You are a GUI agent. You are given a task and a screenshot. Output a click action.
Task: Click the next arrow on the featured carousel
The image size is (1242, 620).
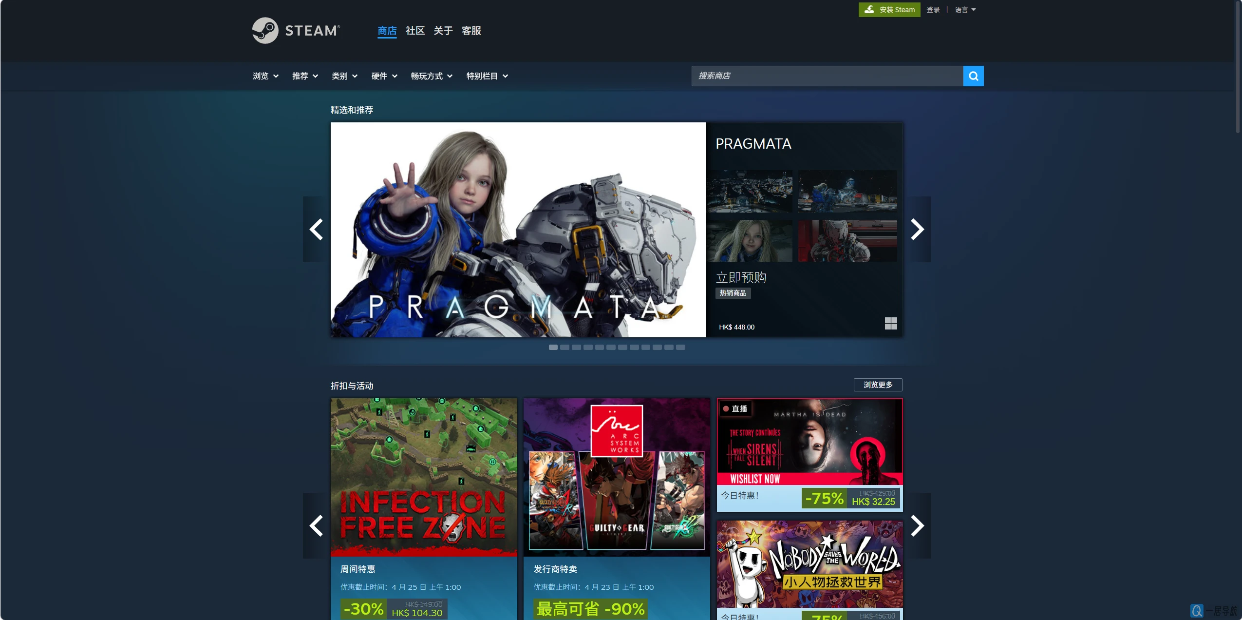pos(918,229)
